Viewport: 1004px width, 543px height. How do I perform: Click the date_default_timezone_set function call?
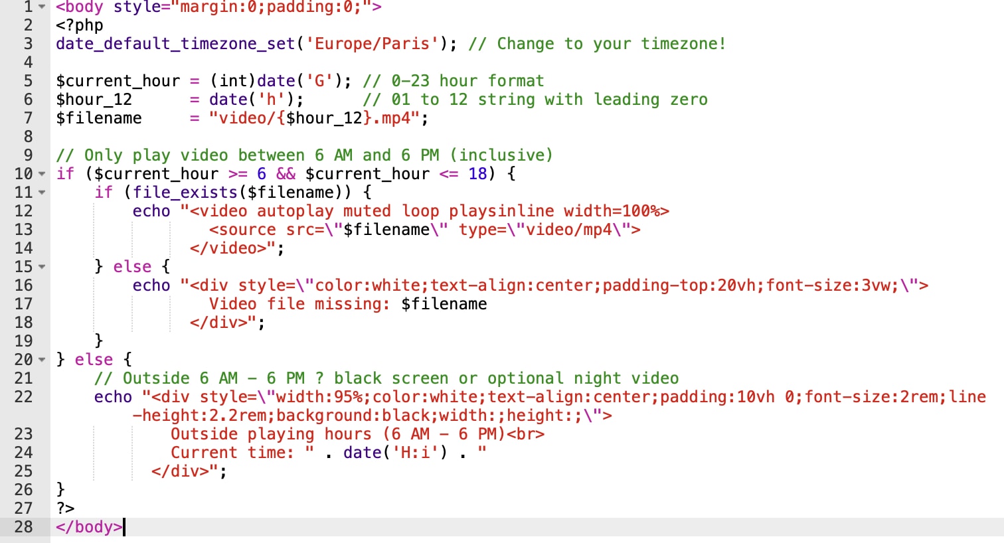[175, 44]
